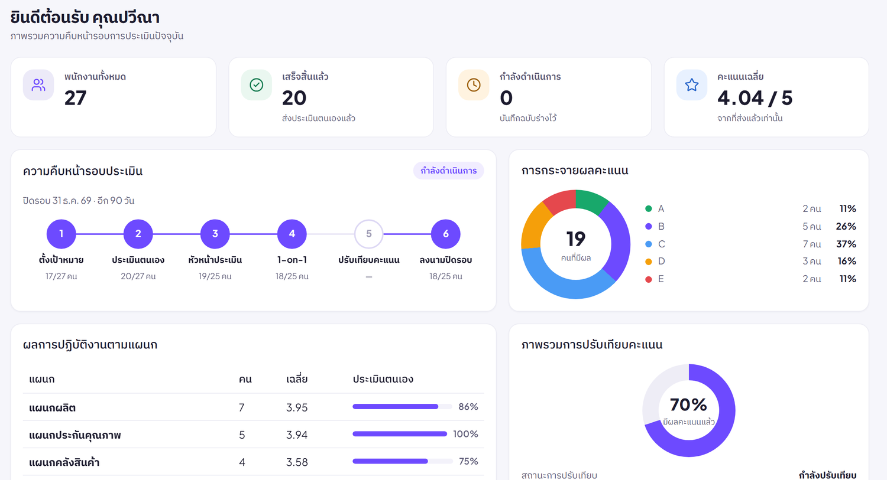The width and height of the screenshot is (887, 480).
Task: Click the 3.95 average for แผนกผลิต
Action: click(x=297, y=407)
